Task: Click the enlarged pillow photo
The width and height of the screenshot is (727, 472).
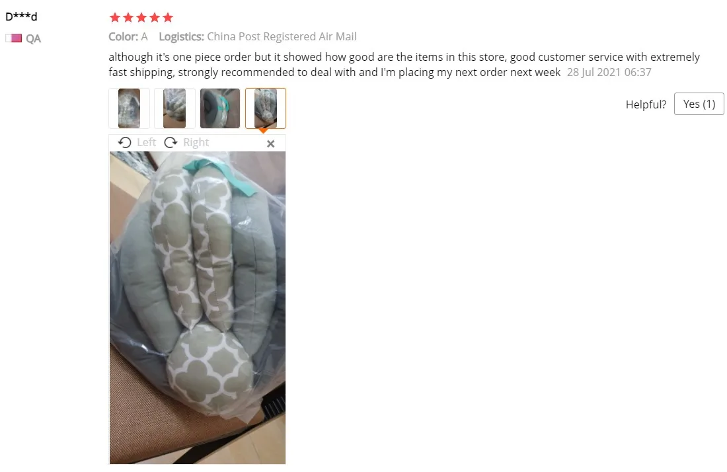Action: 198,307
